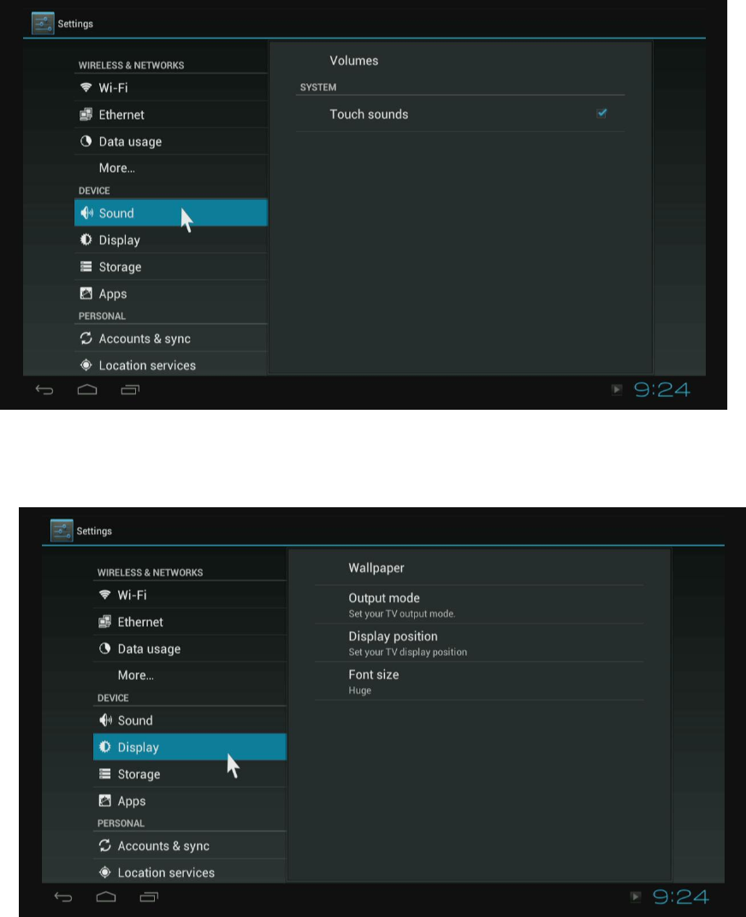Click the Settings app icon in the upper title bar
This screenshot has height=917, width=746.
pyautogui.click(x=43, y=23)
